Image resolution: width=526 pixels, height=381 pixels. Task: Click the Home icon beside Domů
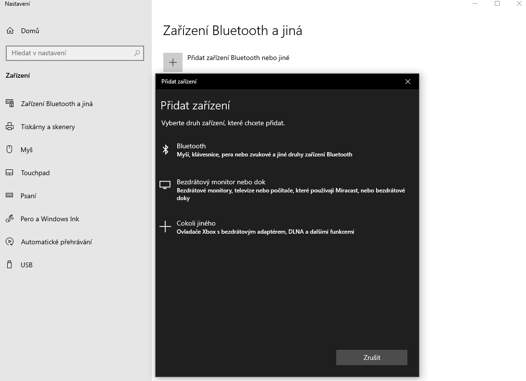point(10,31)
